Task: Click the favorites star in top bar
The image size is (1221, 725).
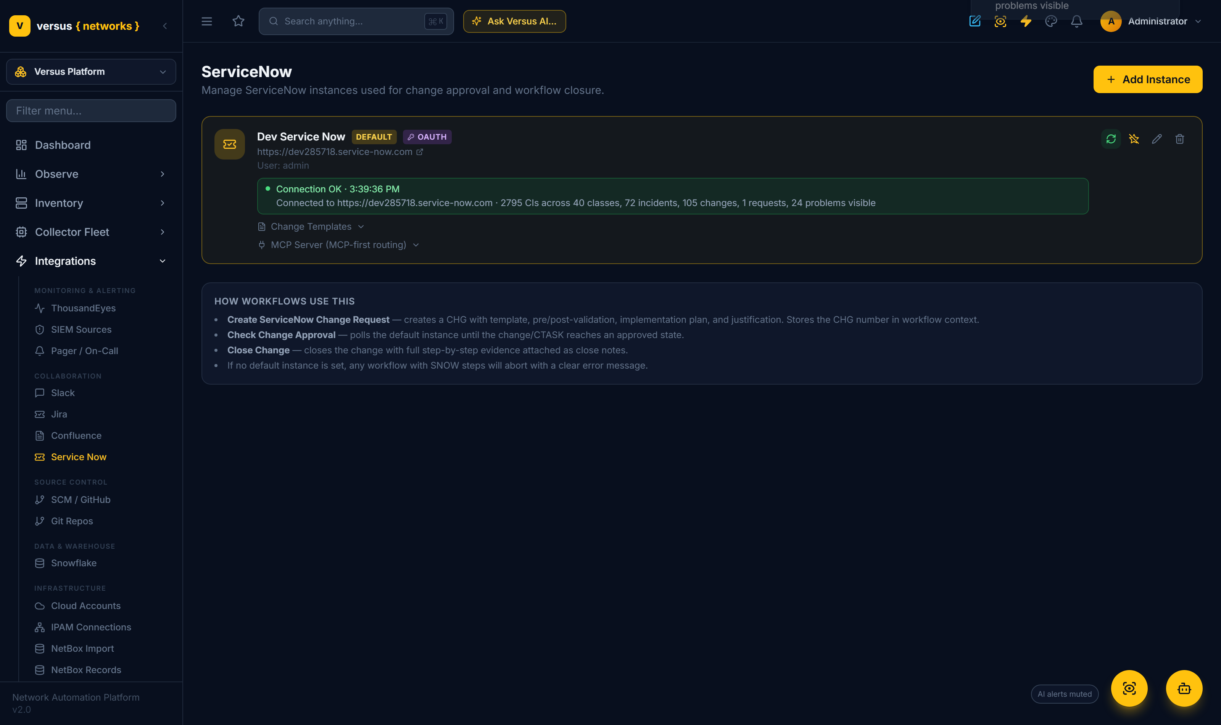Action: click(238, 21)
